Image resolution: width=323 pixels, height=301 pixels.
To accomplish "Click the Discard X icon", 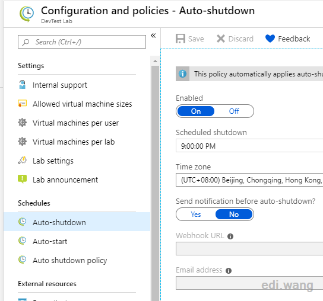I will pyautogui.click(x=221, y=39).
